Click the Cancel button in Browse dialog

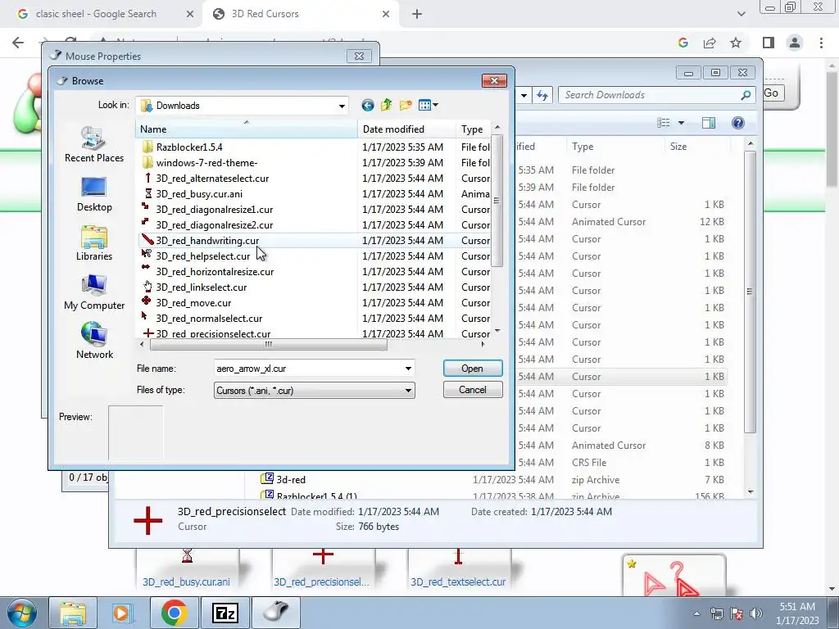click(473, 390)
